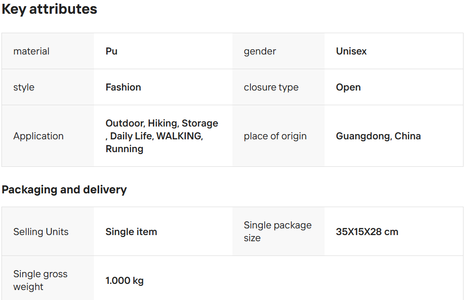This screenshot has width=464, height=300.
Task: Select the Single item value
Action: click(131, 232)
